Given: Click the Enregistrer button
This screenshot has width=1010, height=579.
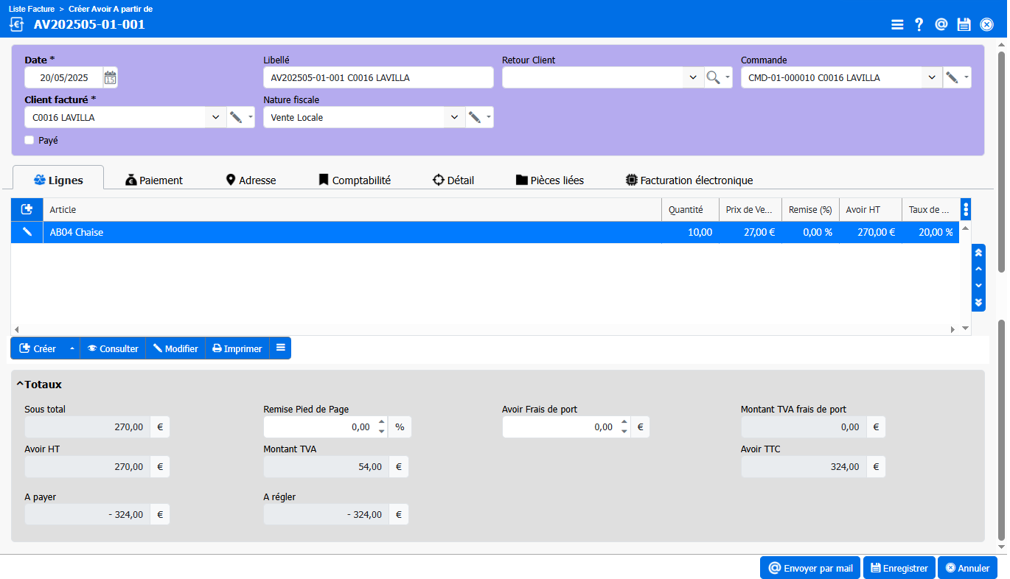Looking at the screenshot, I should pos(899,568).
